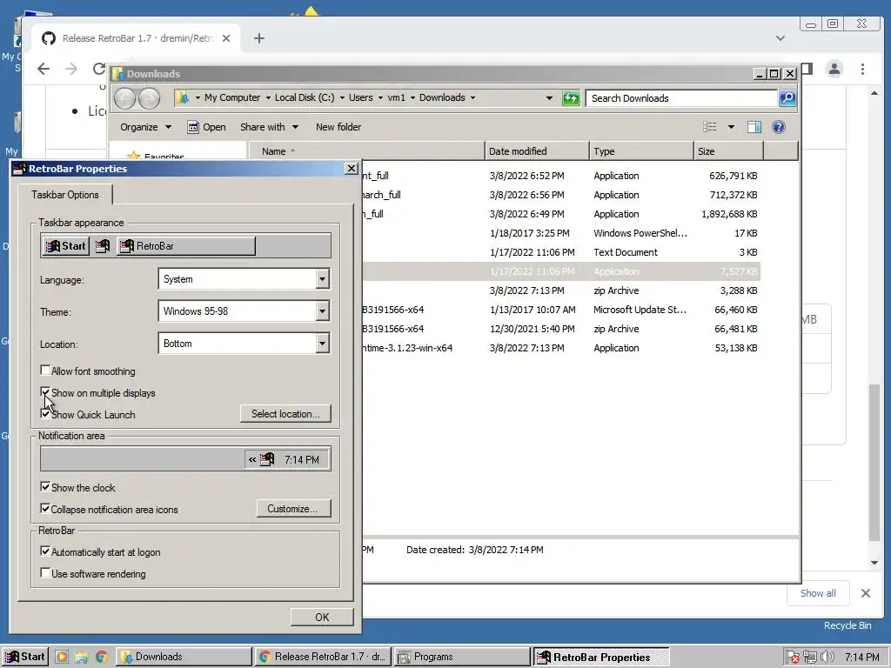Click the view options icon in Downloads
Viewport: 891px width, 668px height.
click(710, 127)
